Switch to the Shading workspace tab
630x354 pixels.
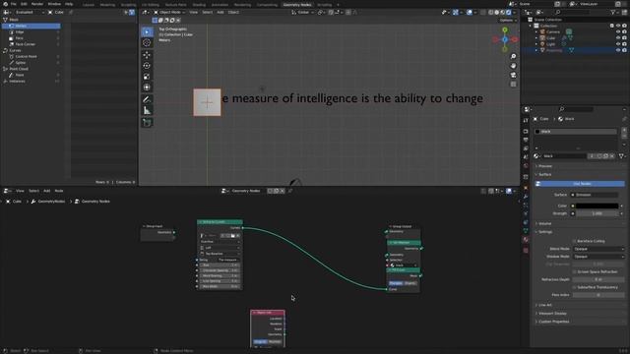coord(199,5)
